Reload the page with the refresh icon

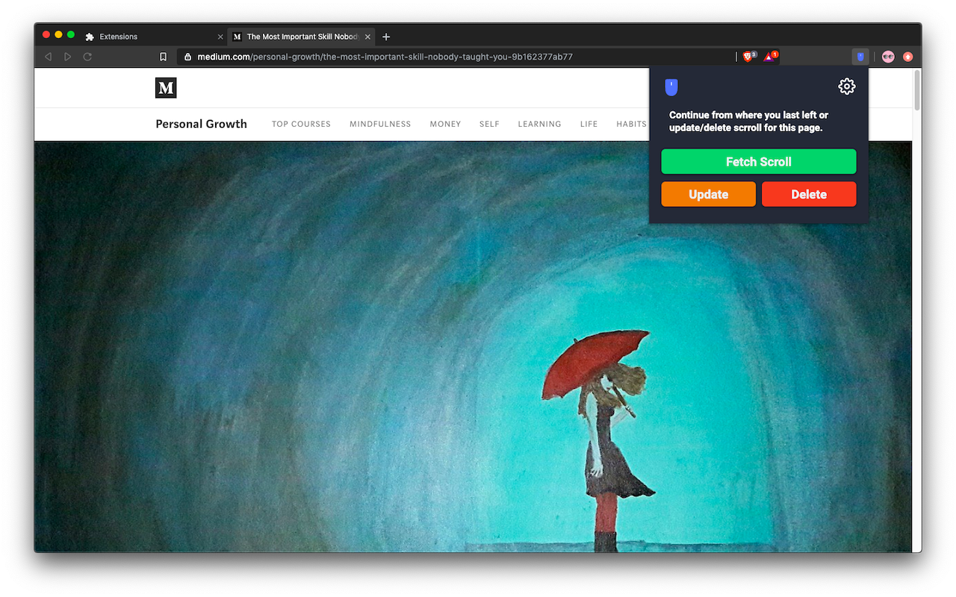pyautogui.click(x=87, y=57)
